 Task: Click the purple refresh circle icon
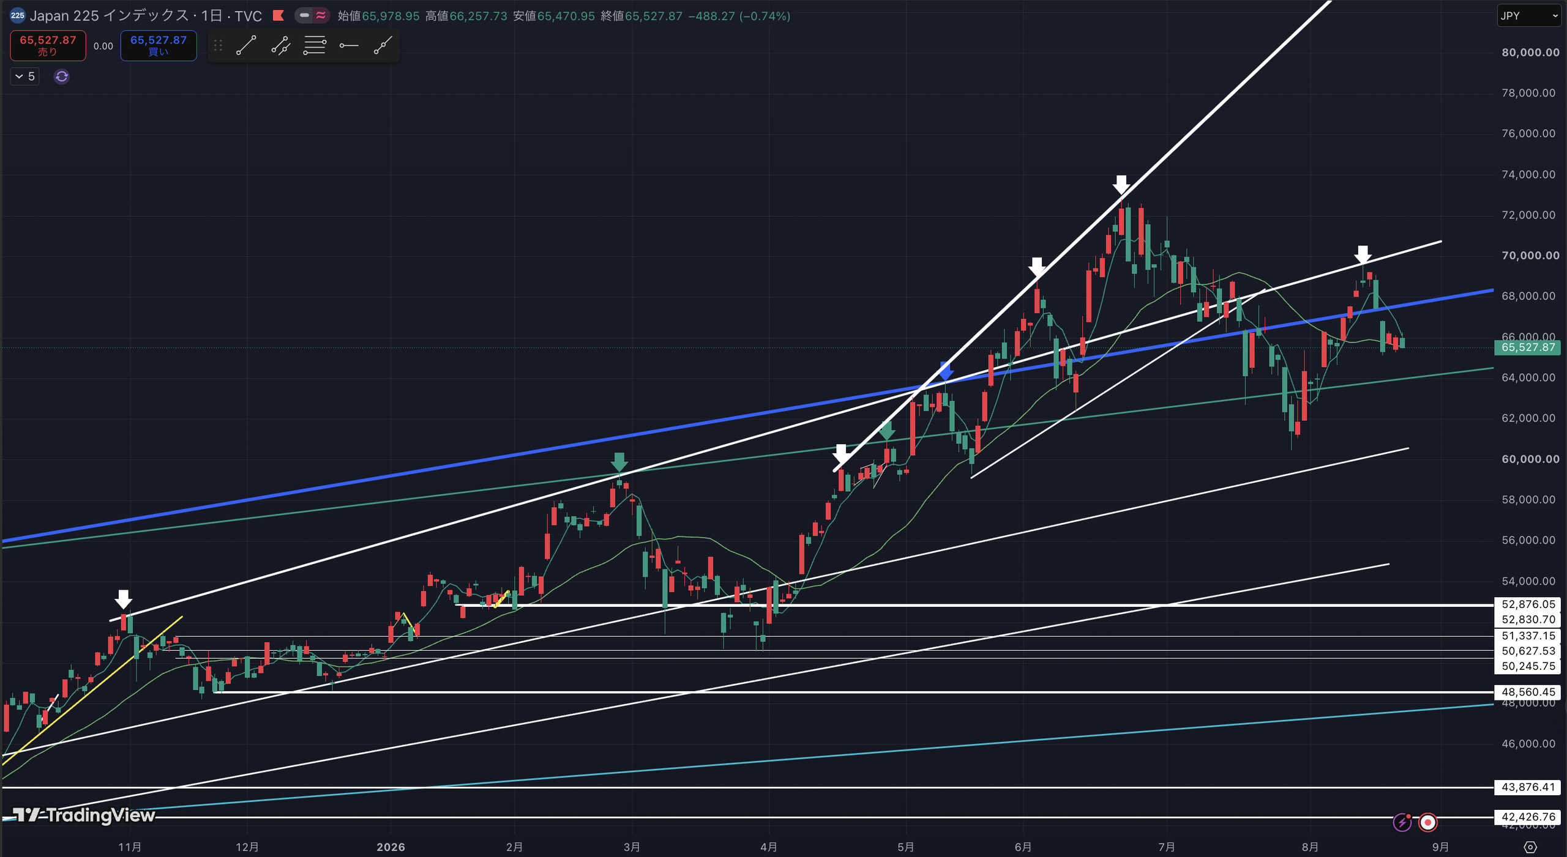pos(61,76)
